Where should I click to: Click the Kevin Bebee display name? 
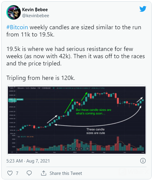coord(35,10)
